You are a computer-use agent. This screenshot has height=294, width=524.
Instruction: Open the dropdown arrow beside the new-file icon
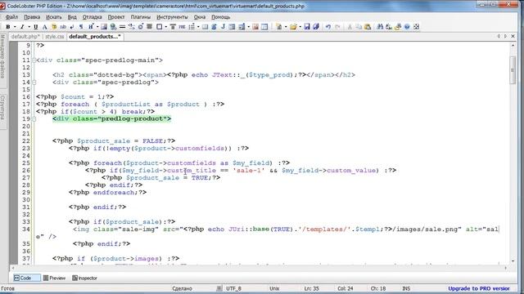[286, 27]
